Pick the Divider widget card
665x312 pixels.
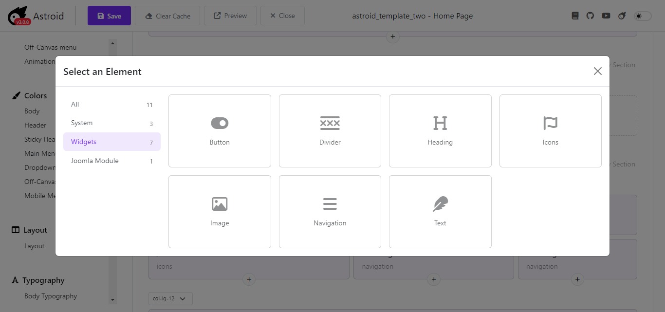point(330,131)
